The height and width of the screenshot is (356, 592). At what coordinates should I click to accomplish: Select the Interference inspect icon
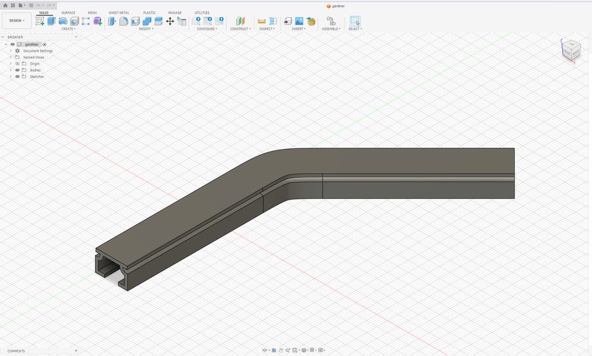(x=273, y=21)
